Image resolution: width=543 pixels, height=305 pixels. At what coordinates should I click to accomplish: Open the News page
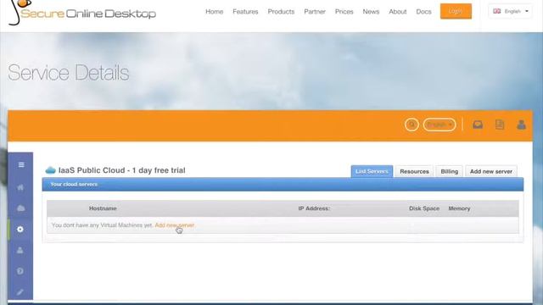point(371,12)
